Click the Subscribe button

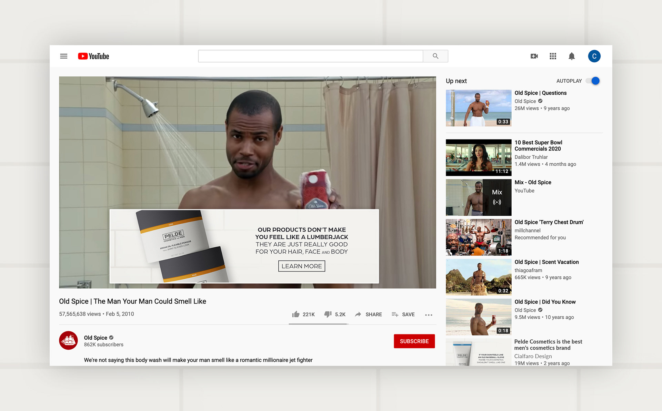click(414, 341)
